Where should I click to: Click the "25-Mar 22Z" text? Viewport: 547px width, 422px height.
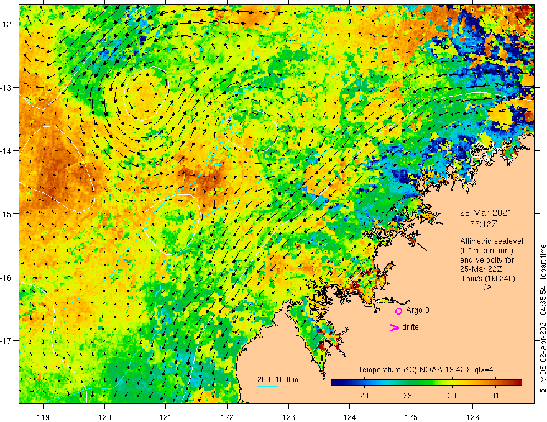pyautogui.click(x=480, y=269)
